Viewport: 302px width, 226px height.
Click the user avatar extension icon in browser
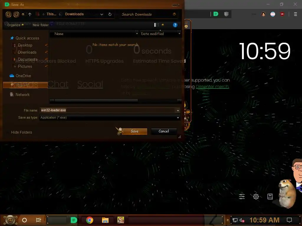(263, 14)
